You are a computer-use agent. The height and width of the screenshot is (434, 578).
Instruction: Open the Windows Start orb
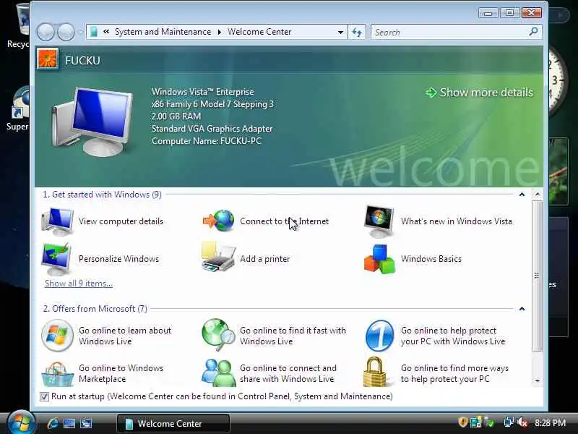[x=21, y=422]
